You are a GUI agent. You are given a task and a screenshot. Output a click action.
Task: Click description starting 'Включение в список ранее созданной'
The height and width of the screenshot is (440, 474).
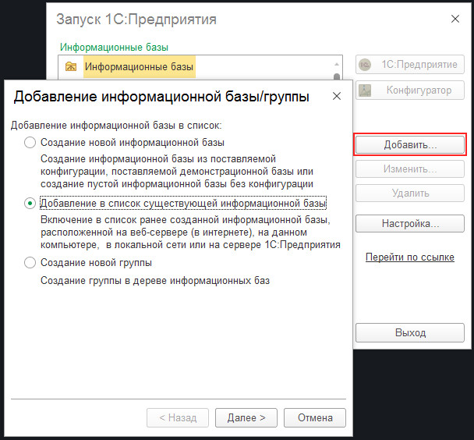(x=190, y=232)
